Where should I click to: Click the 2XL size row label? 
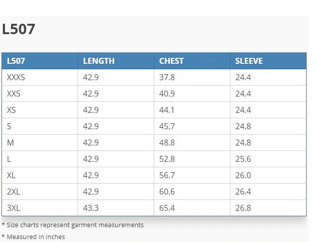(x=13, y=192)
